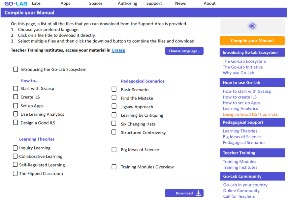This screenshot has height=200, width=288.
Task: Open the Choose Language dropdown
Action: (184, 51)
